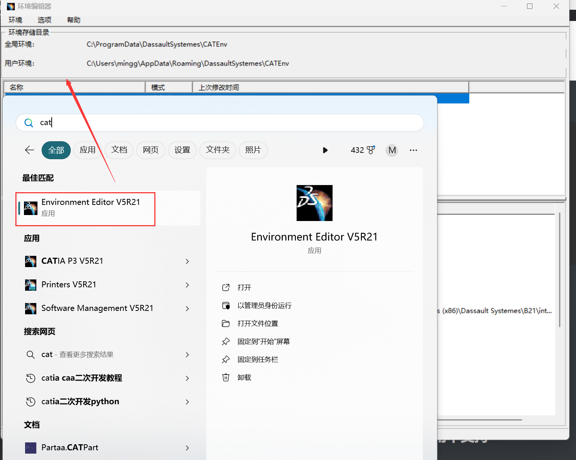Show more filters with the play arrow

[325, 150]
